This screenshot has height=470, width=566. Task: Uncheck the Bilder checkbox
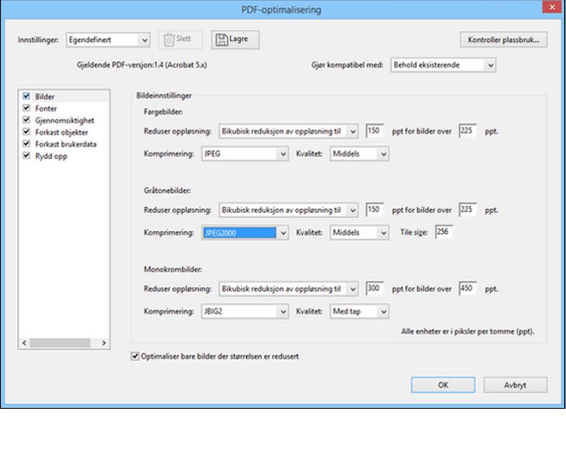[27, 96]
